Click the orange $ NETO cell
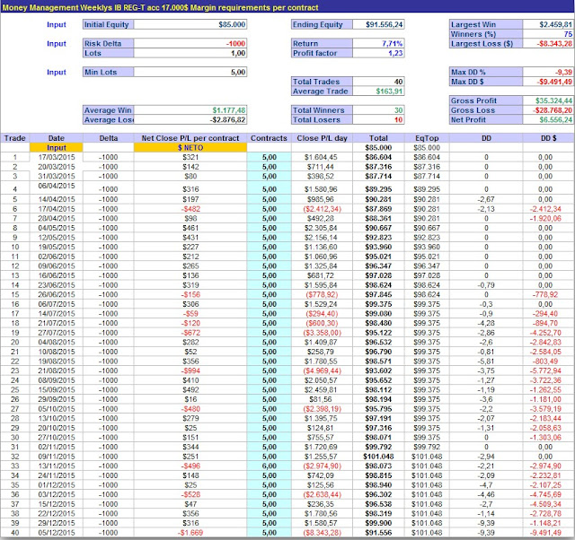Image resolution: width=575 pixels, height=540 pixels. click(190, 147)
